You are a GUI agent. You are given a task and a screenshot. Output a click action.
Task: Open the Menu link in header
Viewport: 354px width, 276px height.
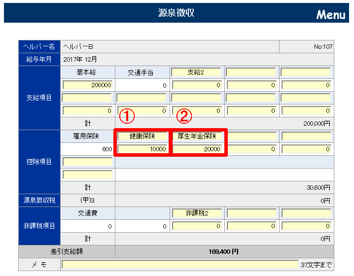tap(330, 14)
